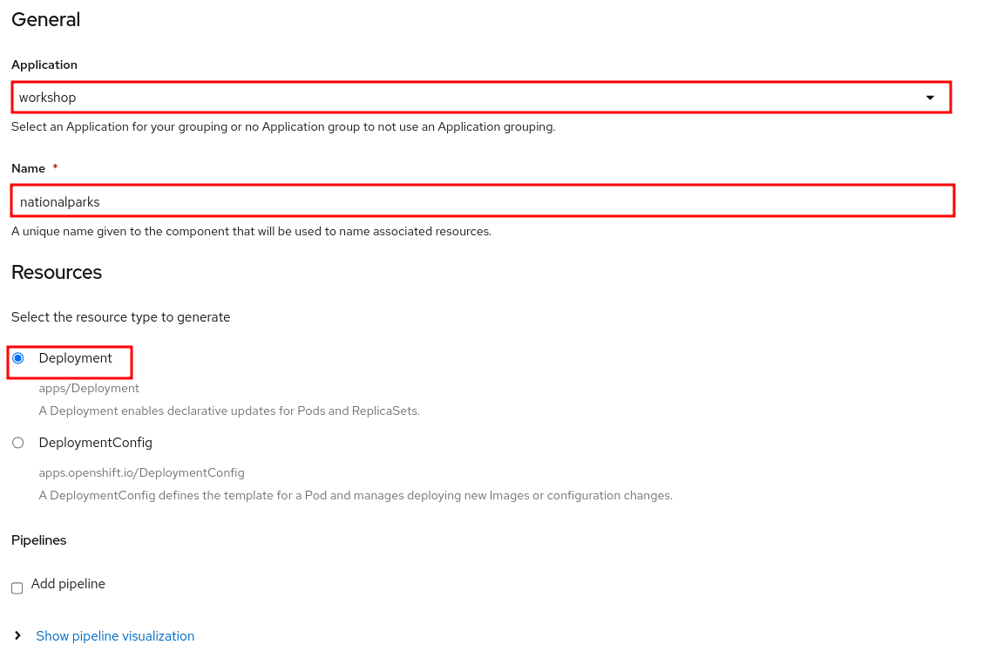
Task: Click the Deployment option label text
Action: coord(76,358)
